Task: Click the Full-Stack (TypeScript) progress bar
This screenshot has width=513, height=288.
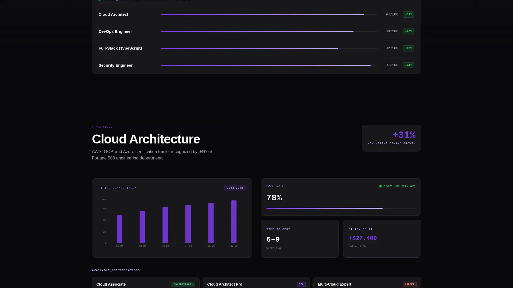Action: (x=269, y=49)
